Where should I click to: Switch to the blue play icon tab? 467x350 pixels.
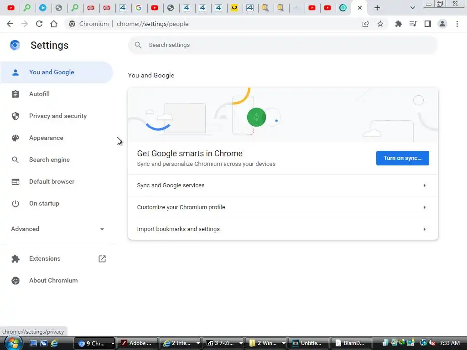pyautogui.click(x=43, y=8)
